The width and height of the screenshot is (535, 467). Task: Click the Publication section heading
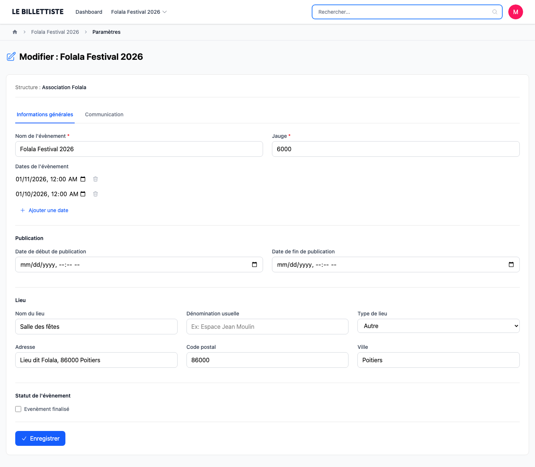coord(29,238)
